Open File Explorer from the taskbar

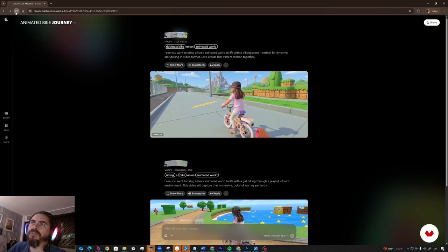point(124,248)
